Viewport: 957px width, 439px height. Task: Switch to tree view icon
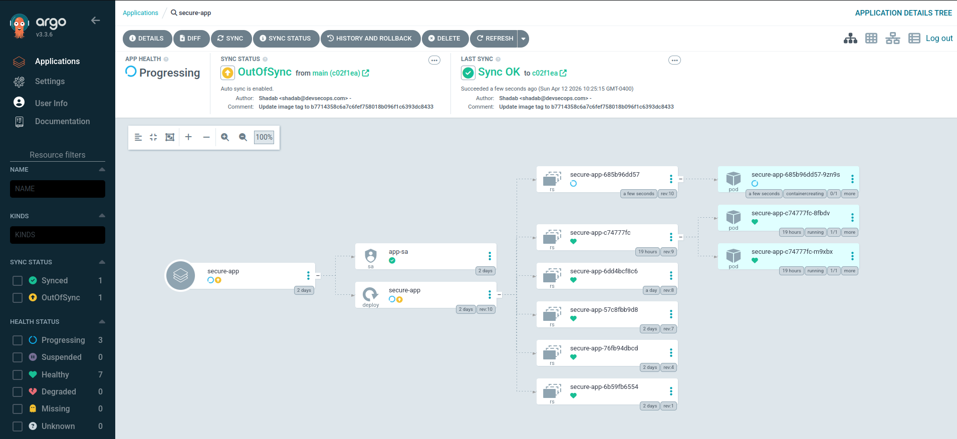pos(850,39)
